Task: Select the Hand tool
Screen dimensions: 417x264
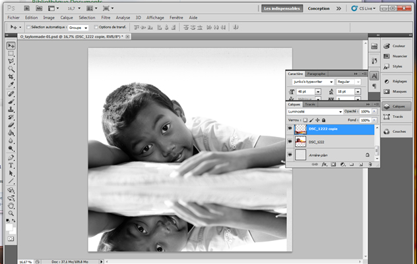Action: [11, 205]
